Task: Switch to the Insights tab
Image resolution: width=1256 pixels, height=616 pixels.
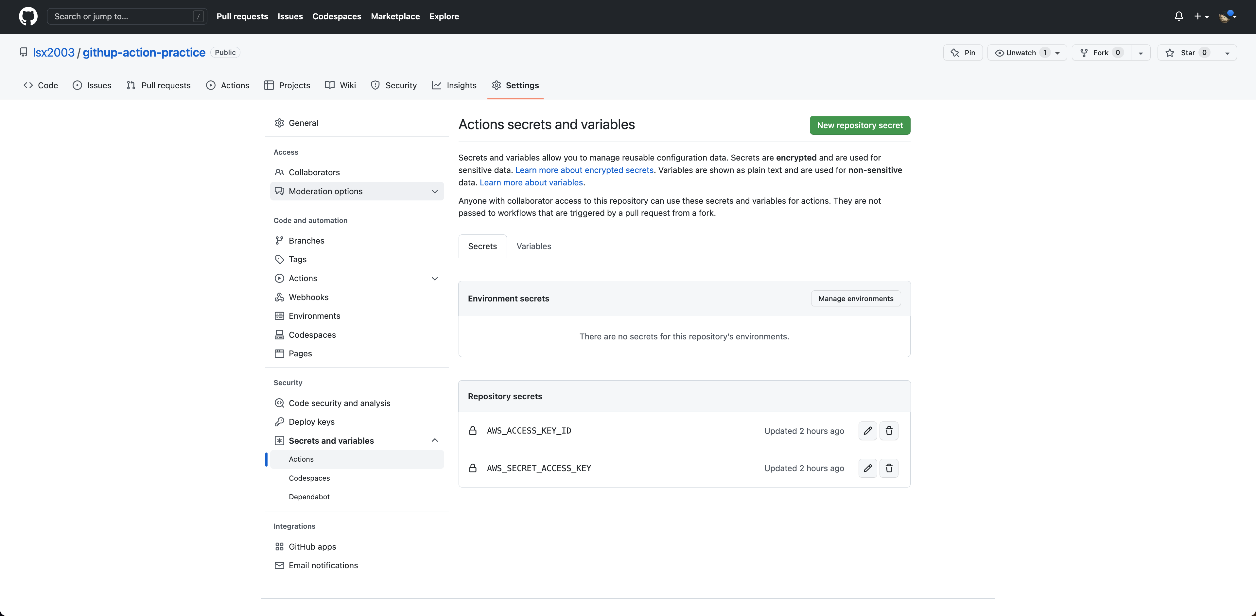Action: point(454,85)
